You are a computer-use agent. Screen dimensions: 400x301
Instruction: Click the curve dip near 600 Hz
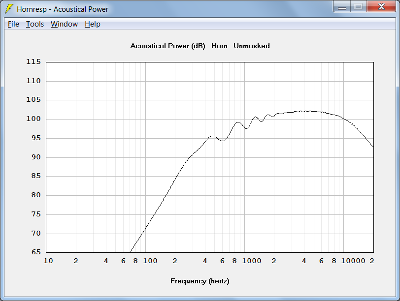tap(223, 141)
